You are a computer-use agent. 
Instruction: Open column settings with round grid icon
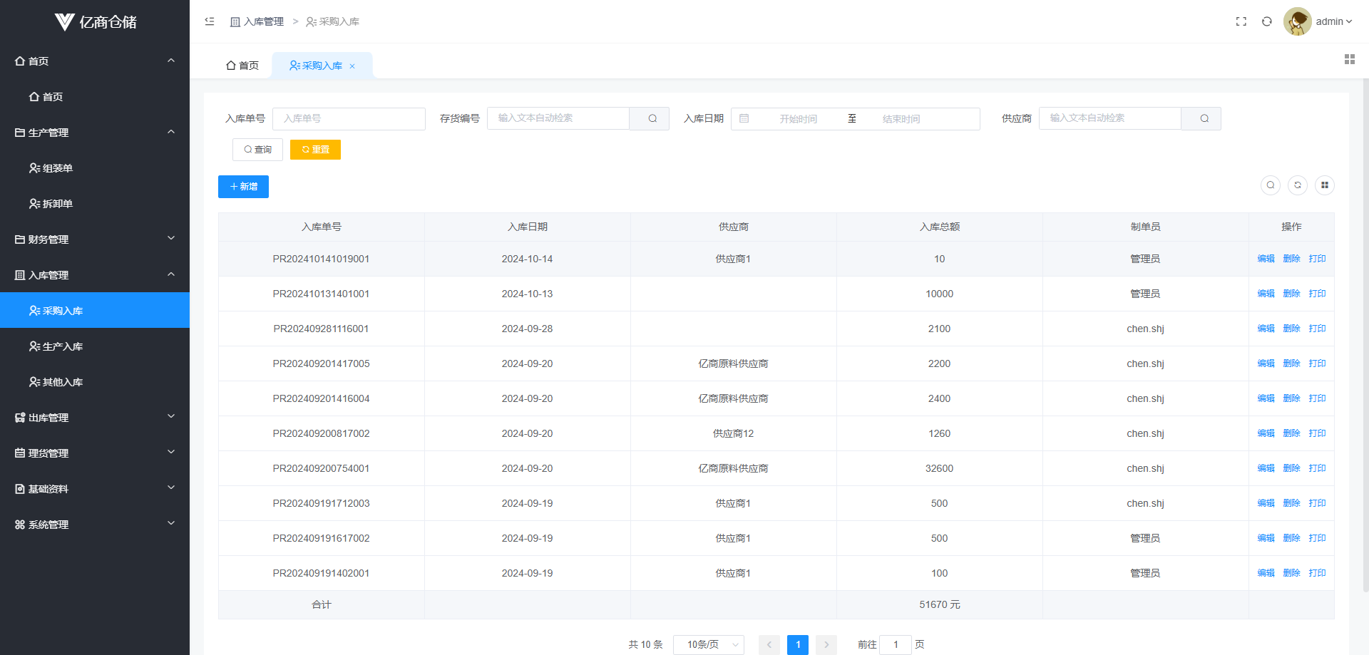(x=1324, y=185)
